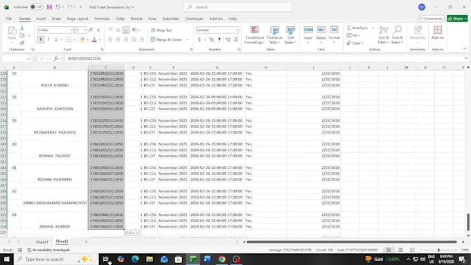Open Cell Styles gallery
The image size is (471, 265).
pos(290,35)
